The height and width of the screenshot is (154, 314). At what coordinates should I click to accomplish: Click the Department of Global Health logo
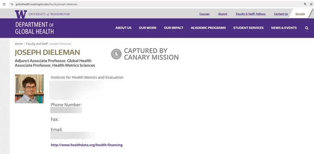click(x=35, y=28)
